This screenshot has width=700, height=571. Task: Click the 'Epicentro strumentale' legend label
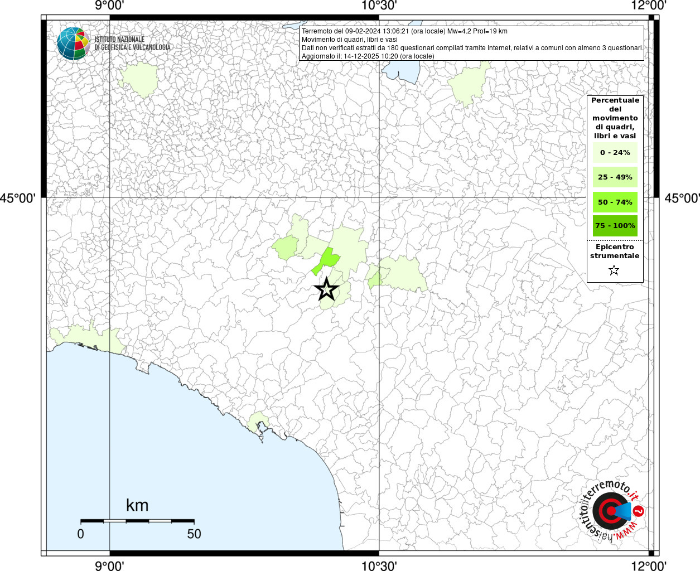point(615,251)
